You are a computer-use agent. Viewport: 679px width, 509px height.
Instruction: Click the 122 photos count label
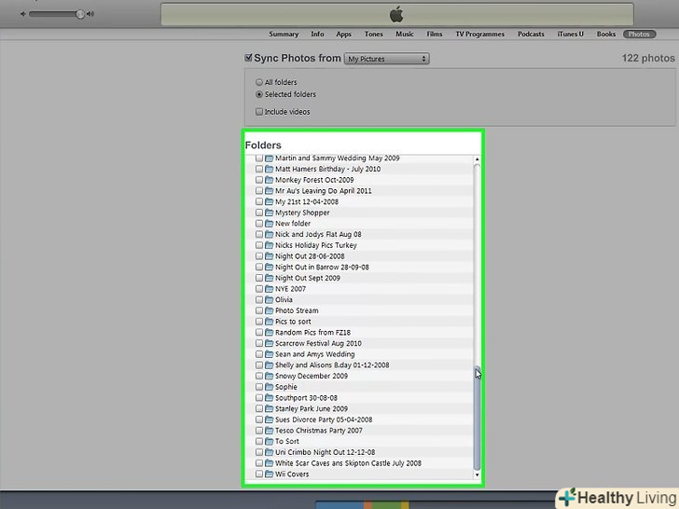click(648, 58)
